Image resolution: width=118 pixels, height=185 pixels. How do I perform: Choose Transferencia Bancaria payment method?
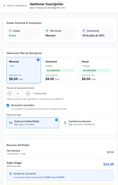pos(87,123)
